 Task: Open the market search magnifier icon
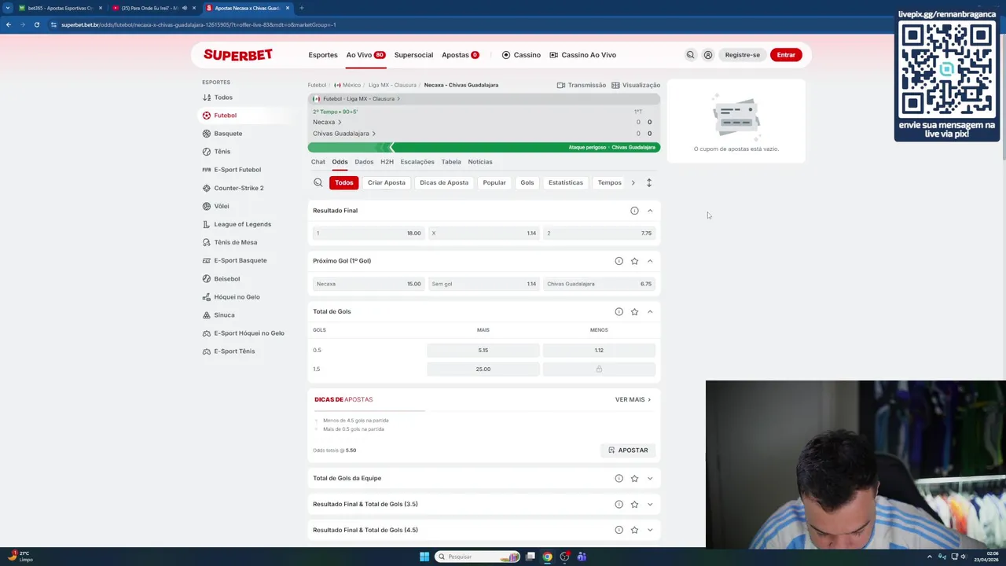point(318,182)
